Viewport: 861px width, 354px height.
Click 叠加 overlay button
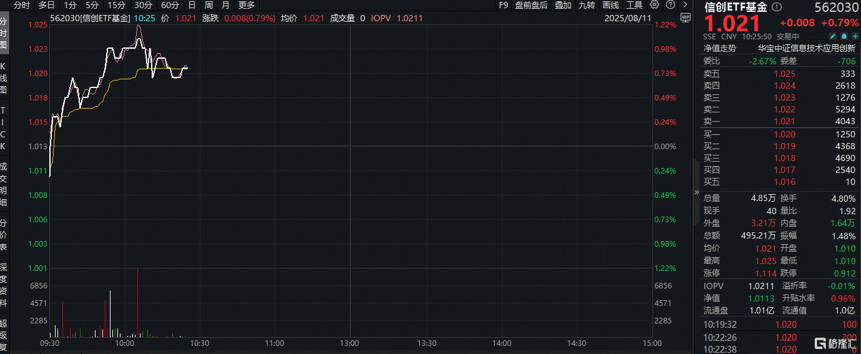click(563, 5)
